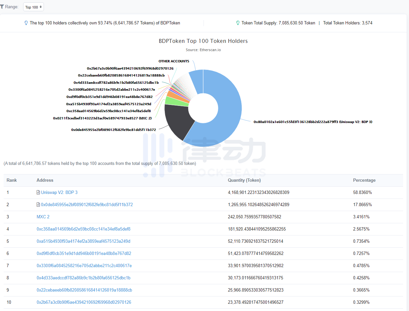Click contract file icon beside 0x0de845955e address
Image resolution: width=409 pixels, height=311 pixels.
pyautogui.click(x=38, y=204)
